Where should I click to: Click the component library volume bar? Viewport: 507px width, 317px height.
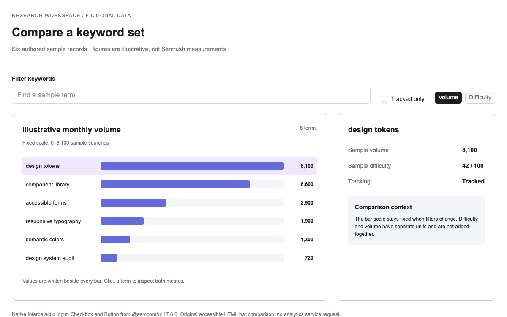175,184
